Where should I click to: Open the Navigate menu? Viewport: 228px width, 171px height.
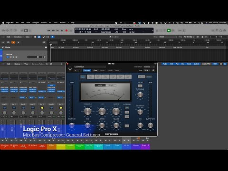point(36,23)
